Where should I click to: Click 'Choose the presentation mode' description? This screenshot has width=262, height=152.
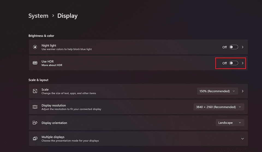(70, 141)
